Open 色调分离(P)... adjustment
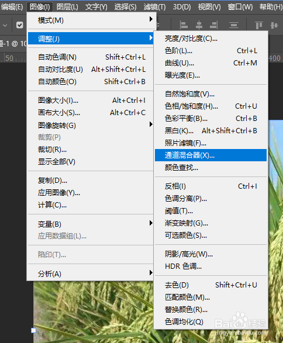 (x=210, y=199)
